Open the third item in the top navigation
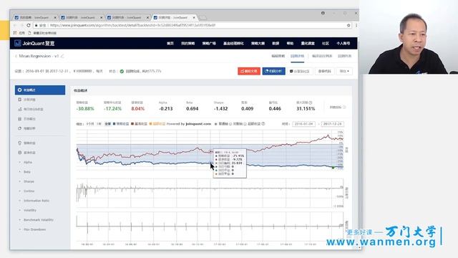The height and width of the screenshot is (258, 458). pyautogui.click(x=209, y=43)
